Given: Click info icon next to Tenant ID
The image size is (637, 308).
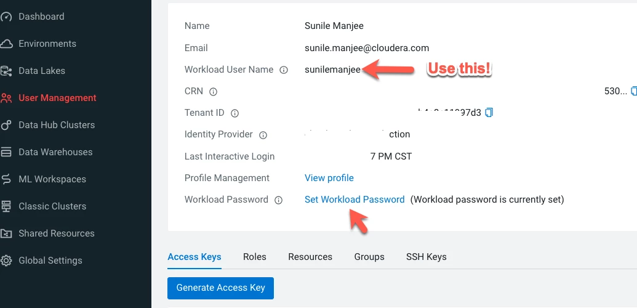Looking at the screenshot, I should point(234,113).
